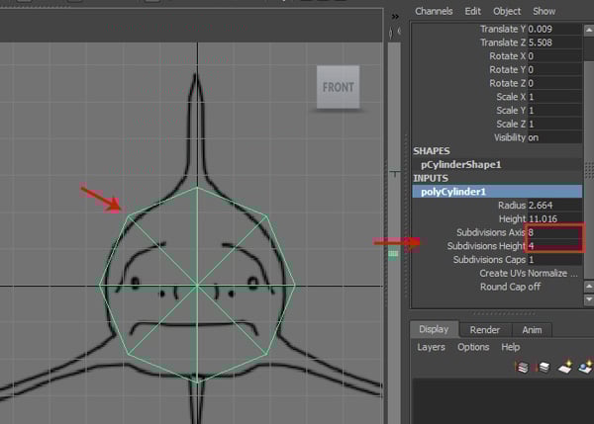Switch to the Render layer tab
Image resolution: width=594 pixels, height=424 pixels.
pyautogui.click(x=485, y=330)
